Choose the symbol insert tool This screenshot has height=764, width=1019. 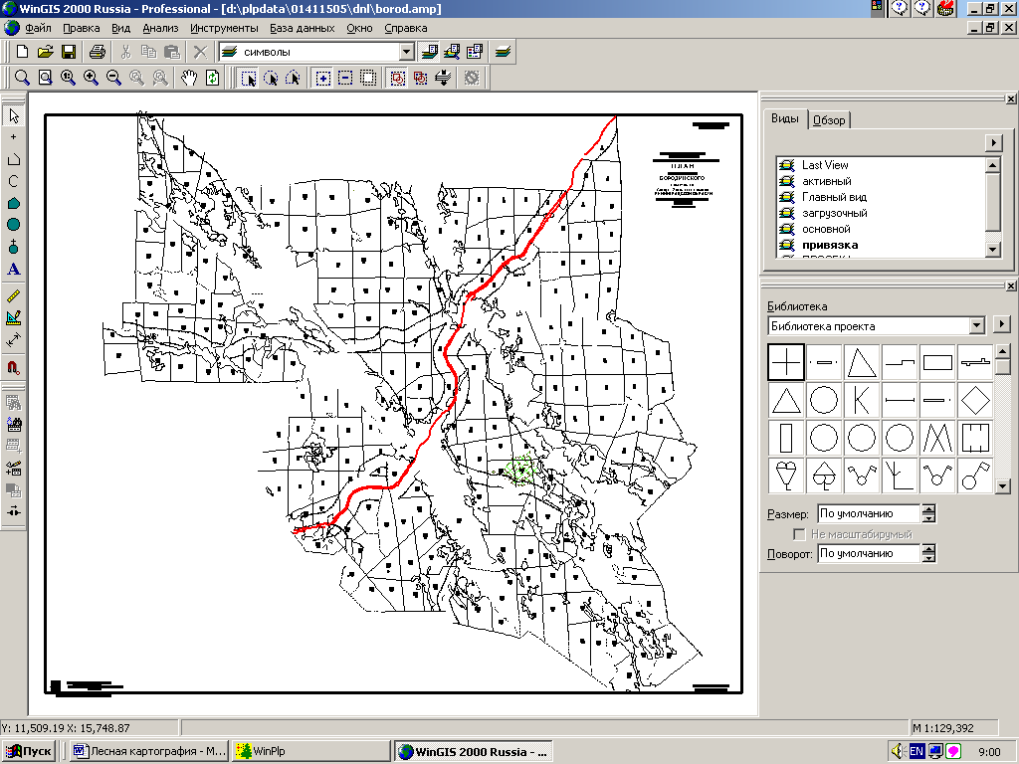click(14, 247)
